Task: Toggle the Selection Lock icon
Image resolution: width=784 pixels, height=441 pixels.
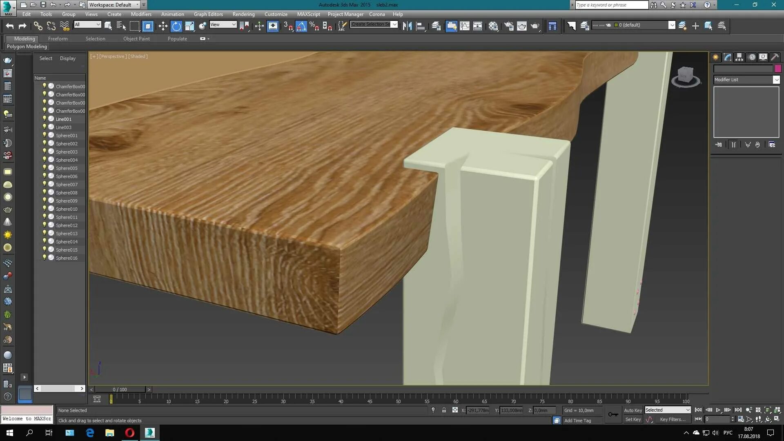Action: (444, 410)
